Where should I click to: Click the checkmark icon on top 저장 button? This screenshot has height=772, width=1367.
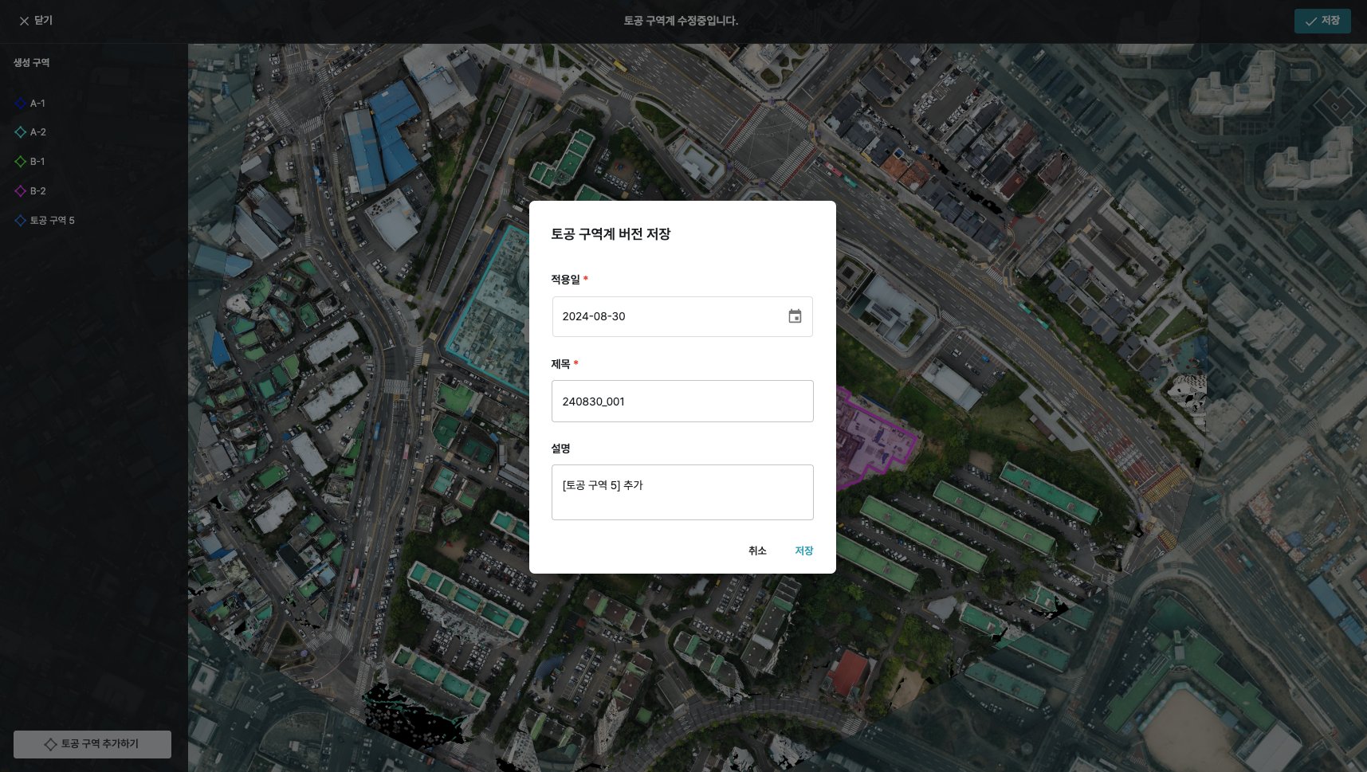click(x=1310, y=22)
